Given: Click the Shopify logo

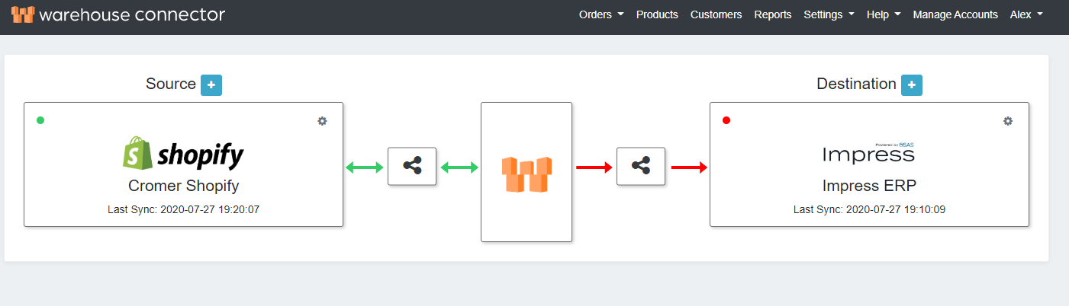Looking at the screenshot, I should point(183,155).
